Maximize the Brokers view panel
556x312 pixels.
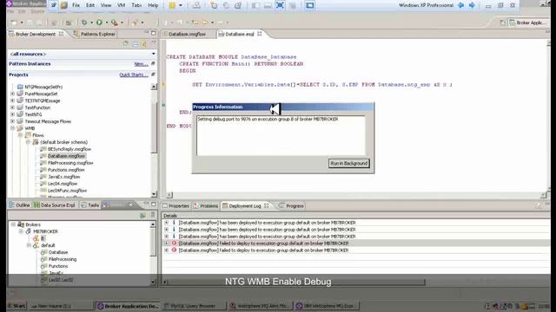(x=154, y=205)
